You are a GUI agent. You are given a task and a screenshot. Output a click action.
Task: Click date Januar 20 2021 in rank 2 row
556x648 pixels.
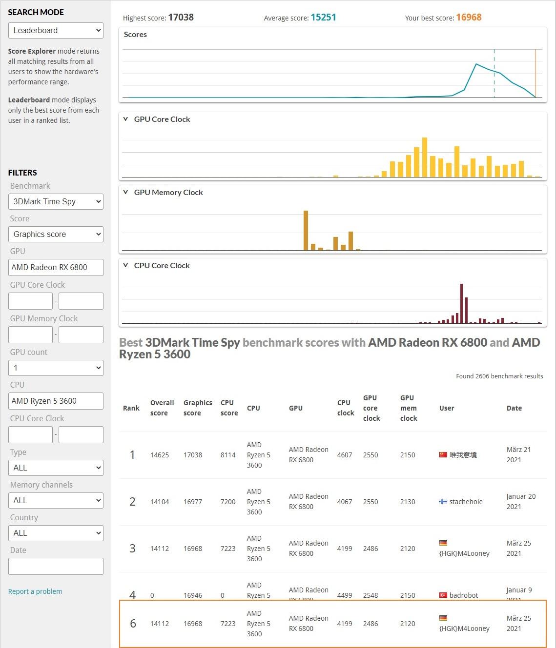521,502
